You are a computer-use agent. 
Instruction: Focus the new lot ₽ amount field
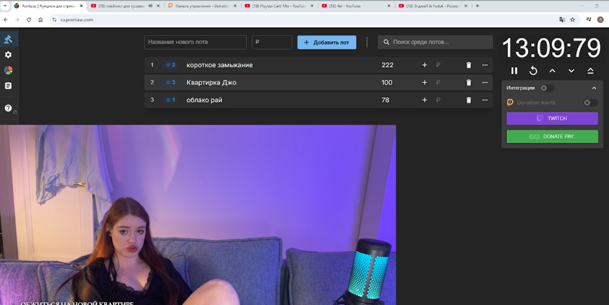coord(272,43)
